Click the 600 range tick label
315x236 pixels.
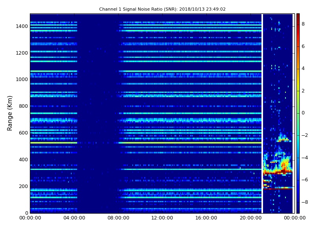(x=23, y=133)
